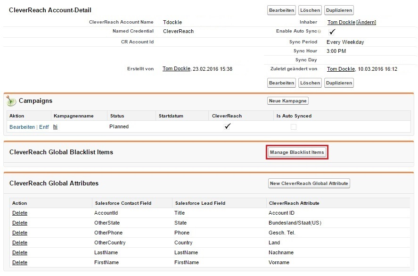This screenshot has height=276, width=418.
Task: Click the Salesforce Contact Field header
Action: (x=123, y=203)
